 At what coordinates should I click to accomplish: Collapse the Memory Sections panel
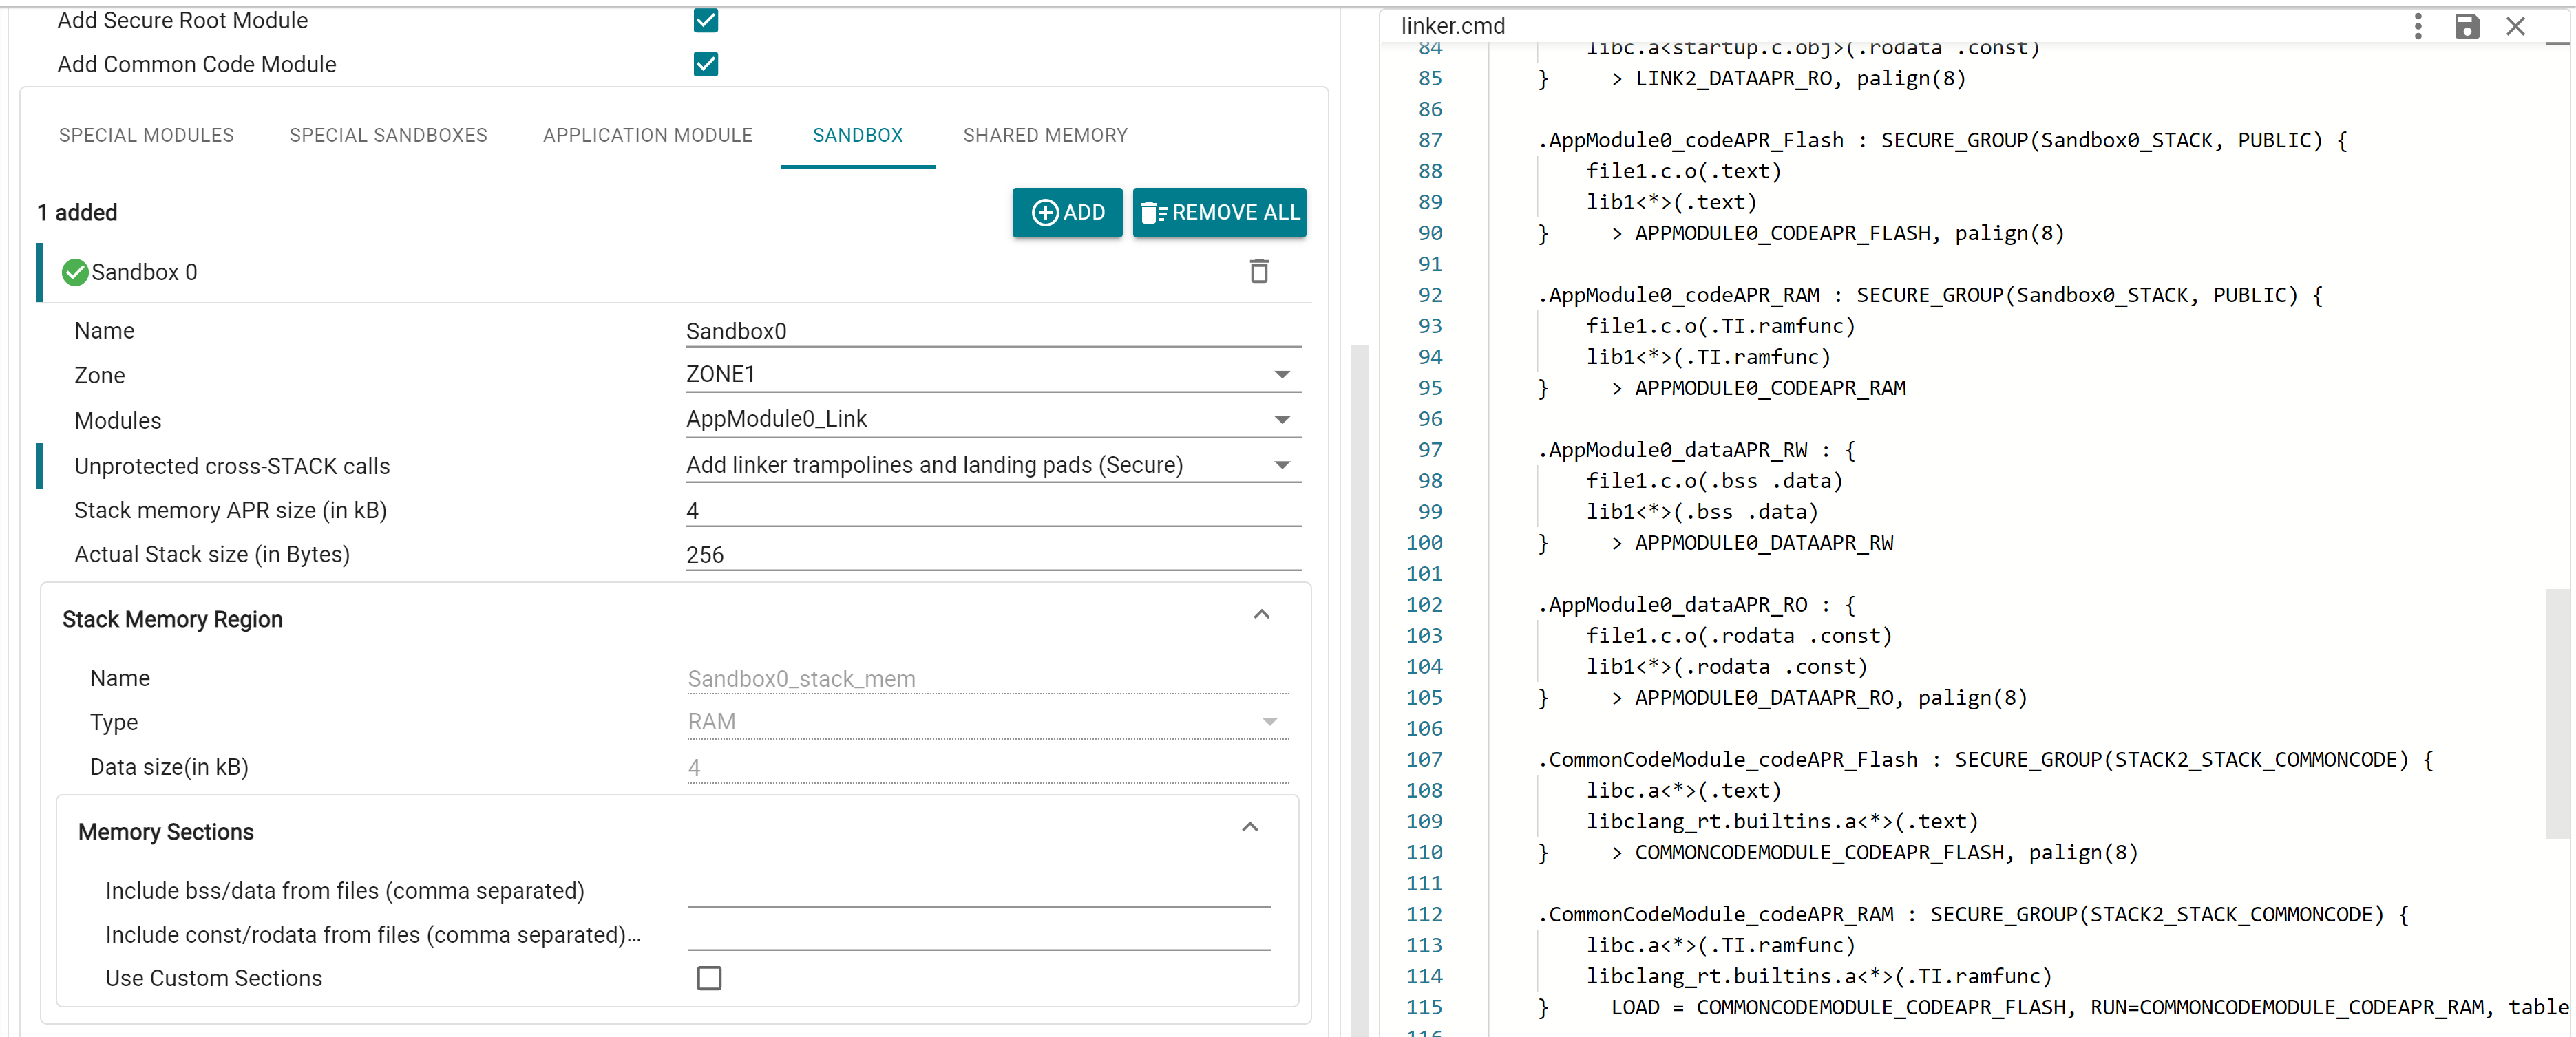(1249, 827)
